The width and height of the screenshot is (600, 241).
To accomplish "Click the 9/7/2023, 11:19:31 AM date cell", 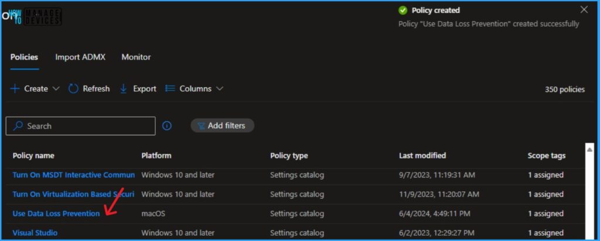I will pyautogui.click(x=437, y=175).
